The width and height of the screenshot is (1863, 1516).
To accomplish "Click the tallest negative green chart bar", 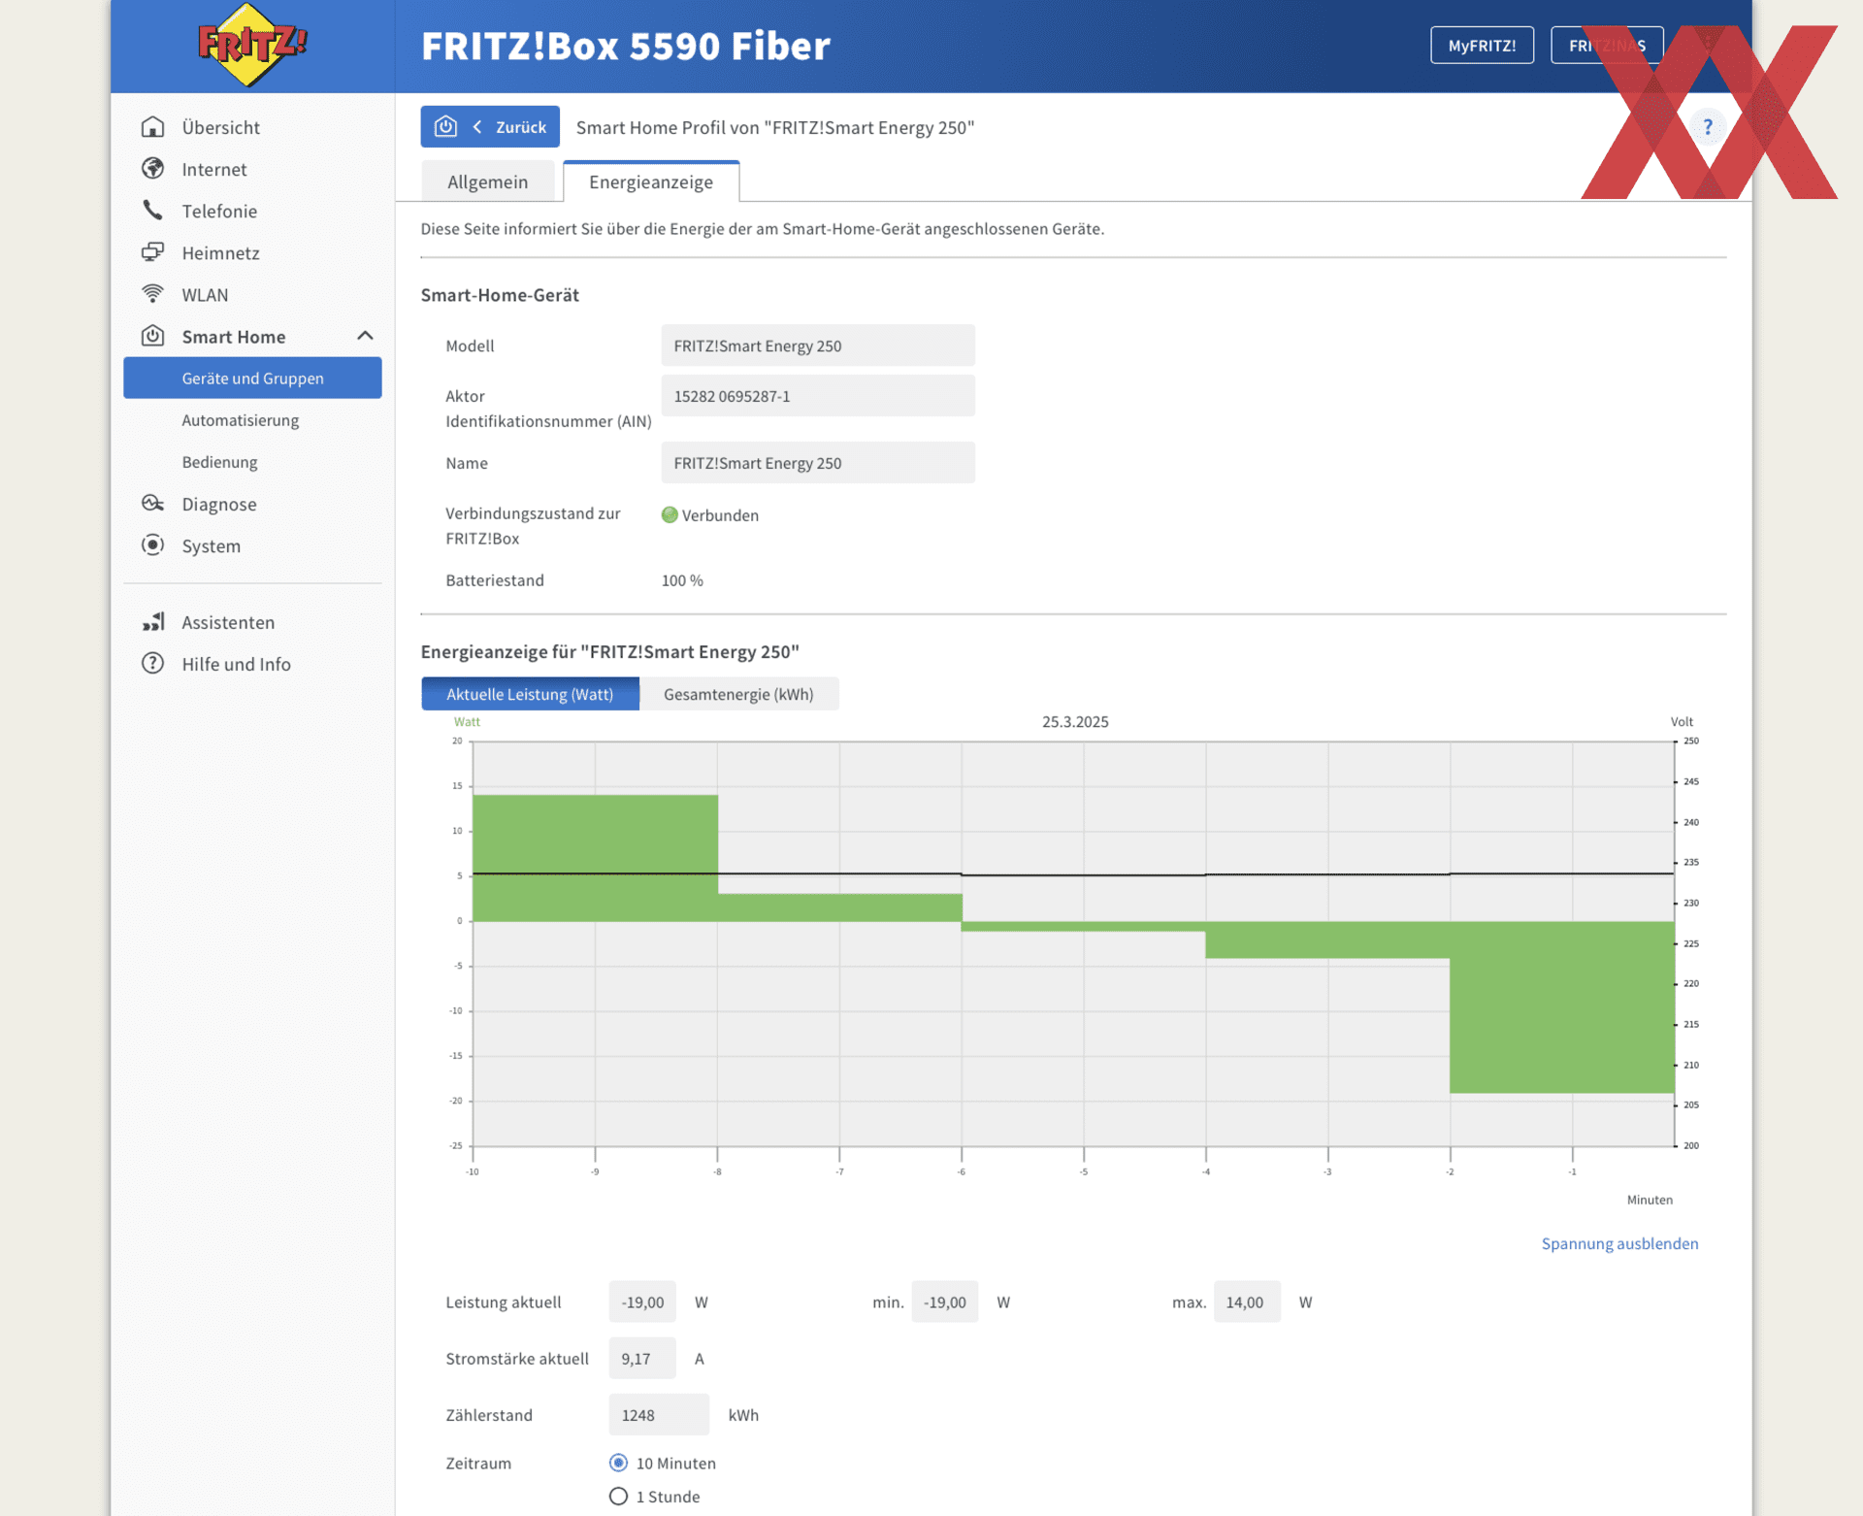I will (1562, 1007).
